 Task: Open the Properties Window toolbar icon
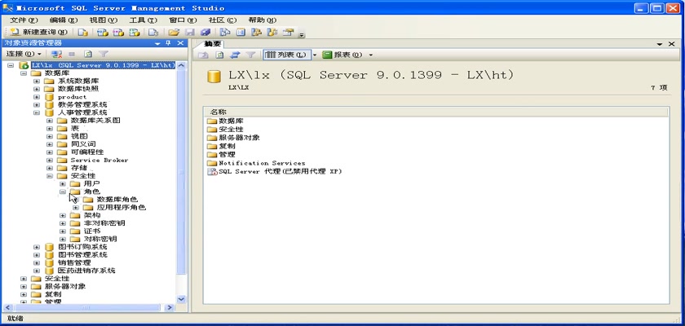(288, 33)
